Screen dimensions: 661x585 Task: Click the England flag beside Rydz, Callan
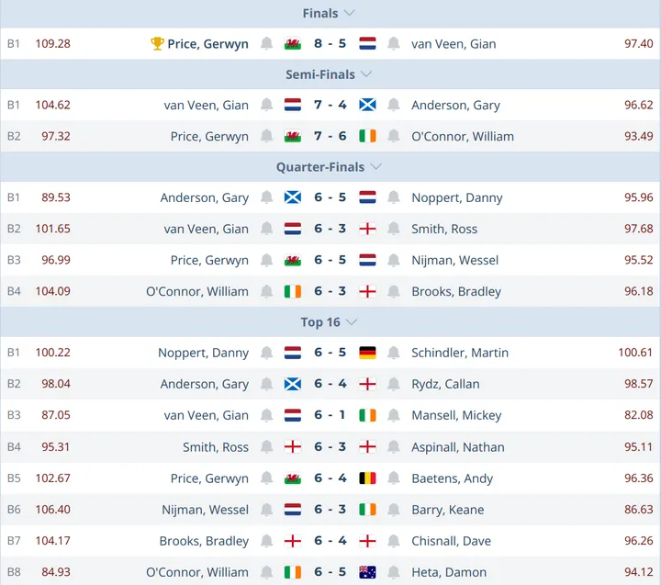(x=368, y=385)
